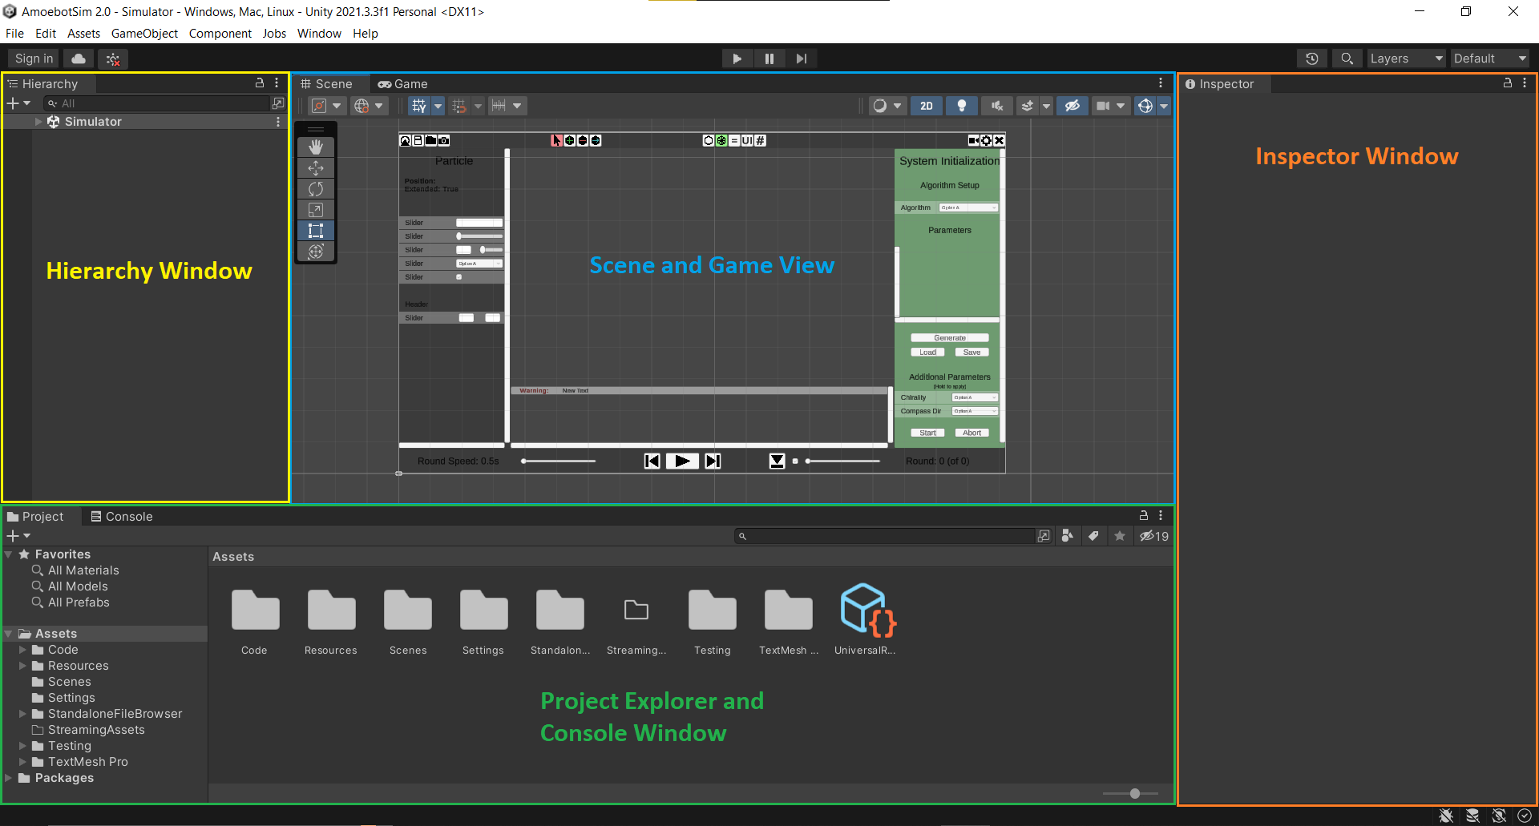The image size is (1539, 826).
Task: Open handle rotation global/local dropdown
Action: pos(370,106)
